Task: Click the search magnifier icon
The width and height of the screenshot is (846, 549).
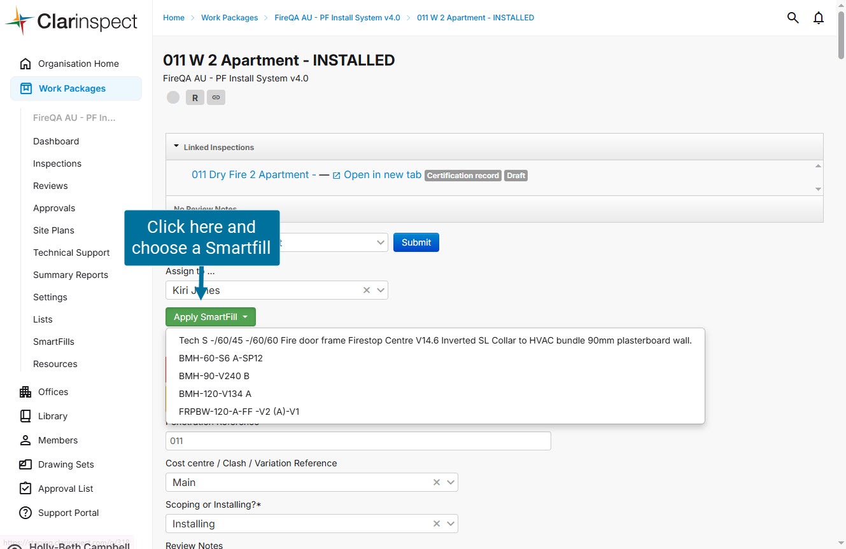Action: [x=793, y=18]
